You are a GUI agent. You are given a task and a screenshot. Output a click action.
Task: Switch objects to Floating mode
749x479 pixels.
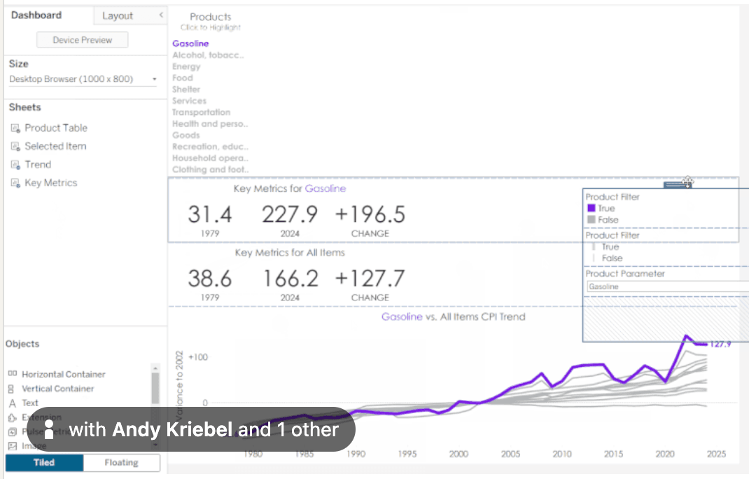point(121,463)
